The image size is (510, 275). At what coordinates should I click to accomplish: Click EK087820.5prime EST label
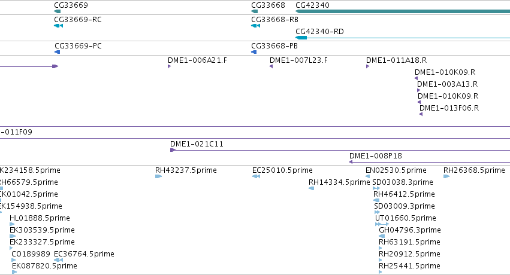click(44, 266)
